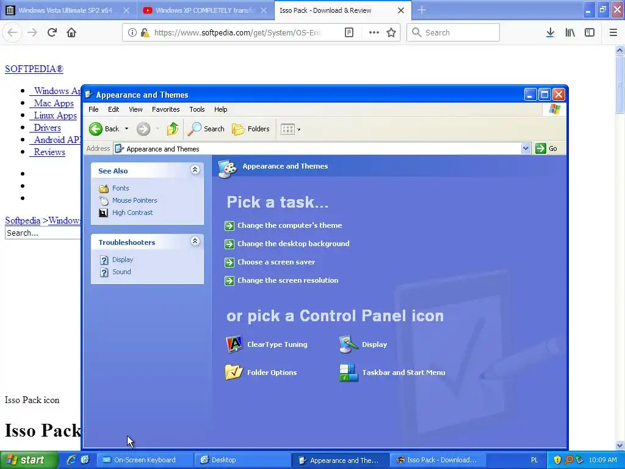This screenshot has width=625, height=469.
Task: Click the connection lock warning icon
Action: coord(145,32)
